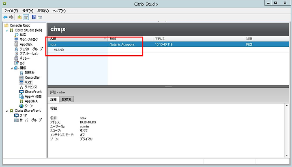Click the Citrix StoreFront node icon
The image size is (292, 167).
pos(11,111)
